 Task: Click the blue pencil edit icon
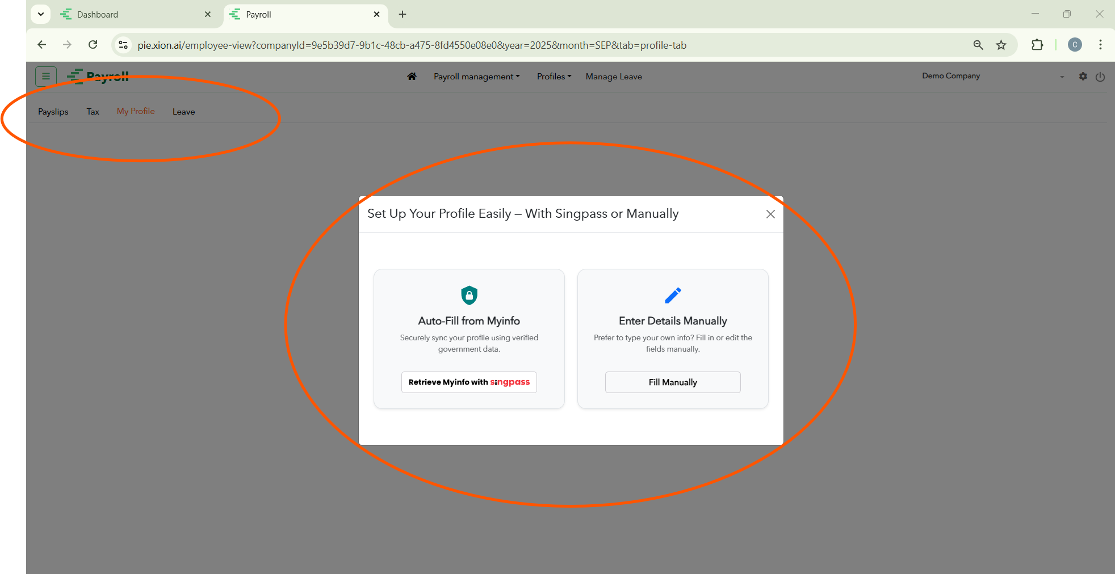(x=673, y=295)
